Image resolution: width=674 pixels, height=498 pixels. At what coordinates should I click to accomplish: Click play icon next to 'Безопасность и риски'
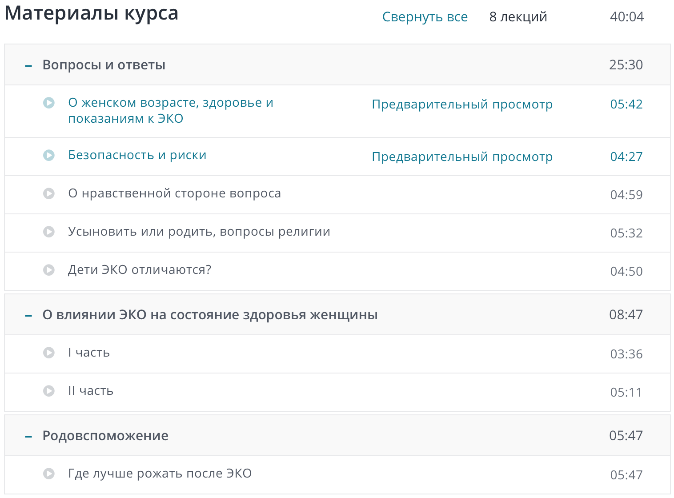coord(49,155)
